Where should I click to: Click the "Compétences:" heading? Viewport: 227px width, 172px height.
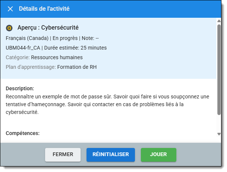point(23,133)
